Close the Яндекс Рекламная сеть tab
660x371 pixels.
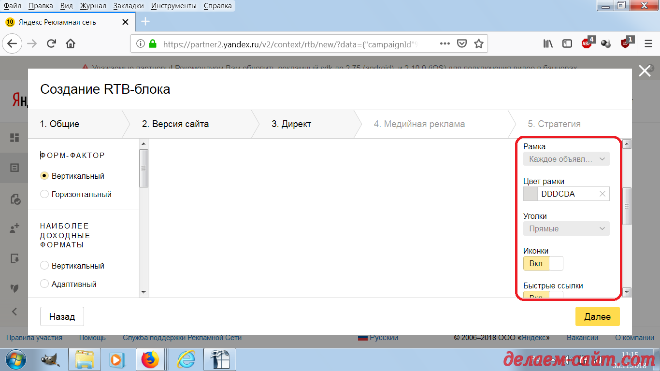(x=125, y=22)
